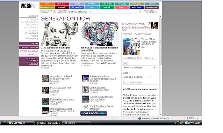Open the beauty tab

(x=122, y=7)
